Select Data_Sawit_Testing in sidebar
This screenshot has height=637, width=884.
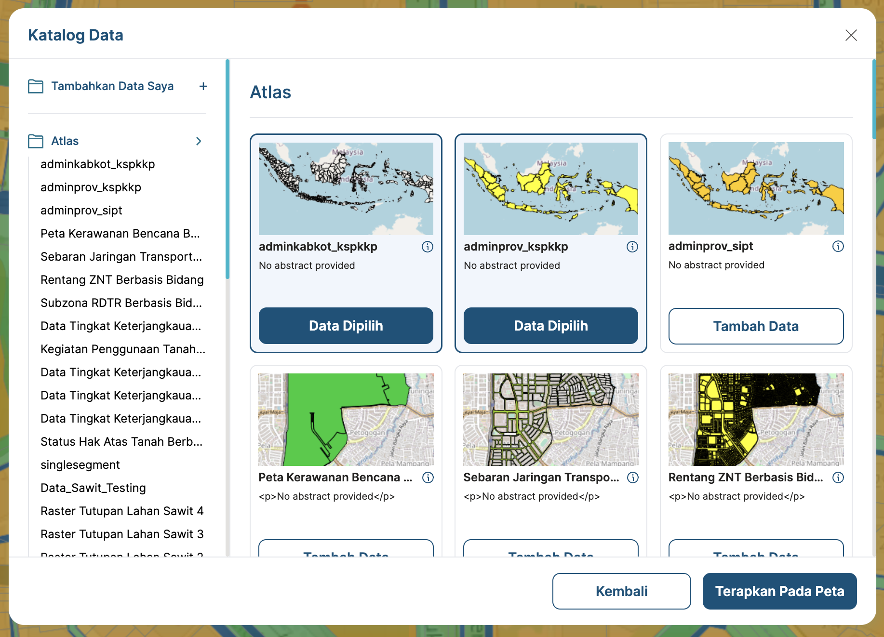[x=93, y=488]
